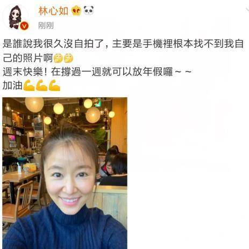
Task: Click the large globe lamp at photo top-left
Action: pyautogui.click(x=34, y=105)
